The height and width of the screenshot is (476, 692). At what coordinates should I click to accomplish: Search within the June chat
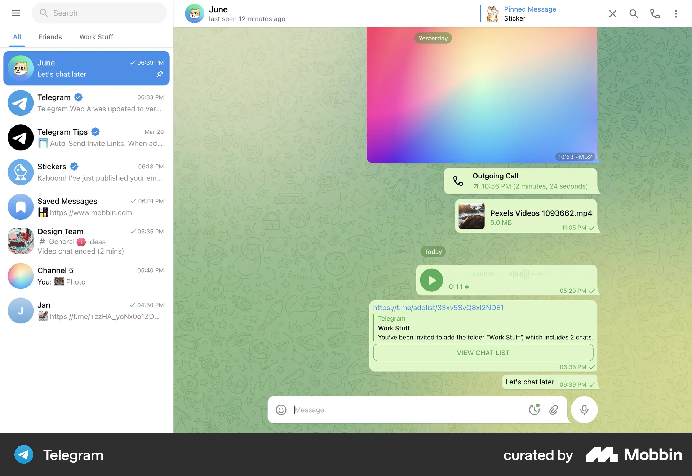(634, 13)
